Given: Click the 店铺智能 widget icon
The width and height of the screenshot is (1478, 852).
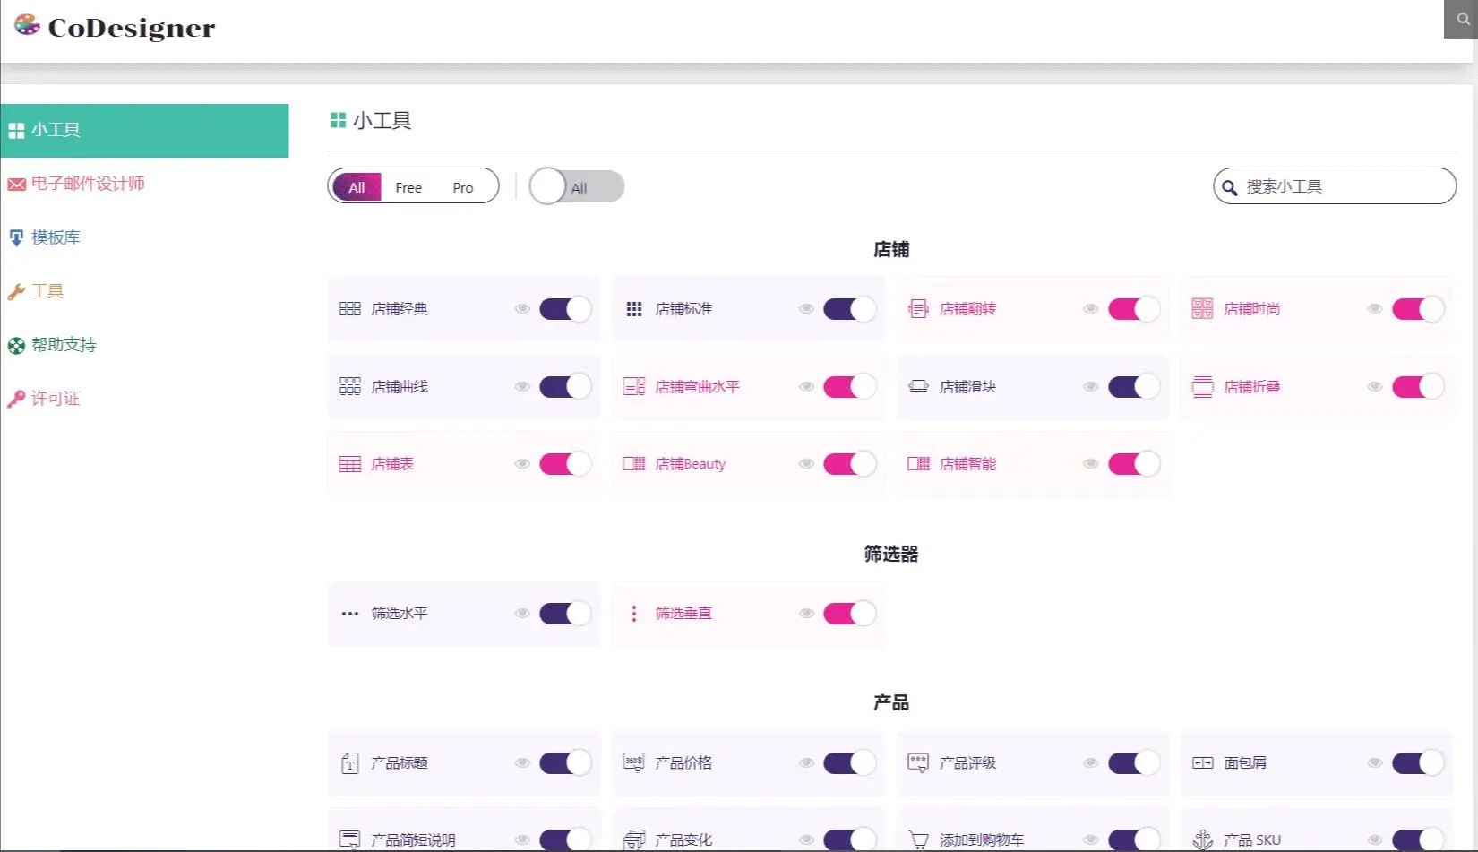Looking at the screenshot, I should 918,464.
